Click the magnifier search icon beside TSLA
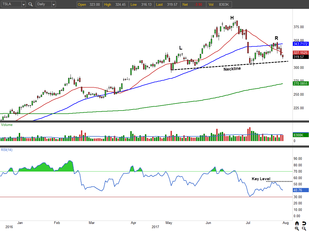The image size is (309, 231). 31,4
